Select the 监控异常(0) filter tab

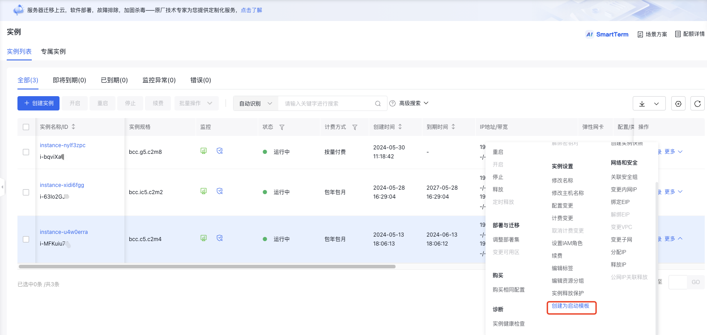click(159, 80)
